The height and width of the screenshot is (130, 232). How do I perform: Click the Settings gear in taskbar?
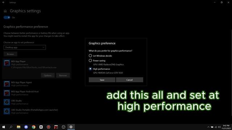pos(71,127)
